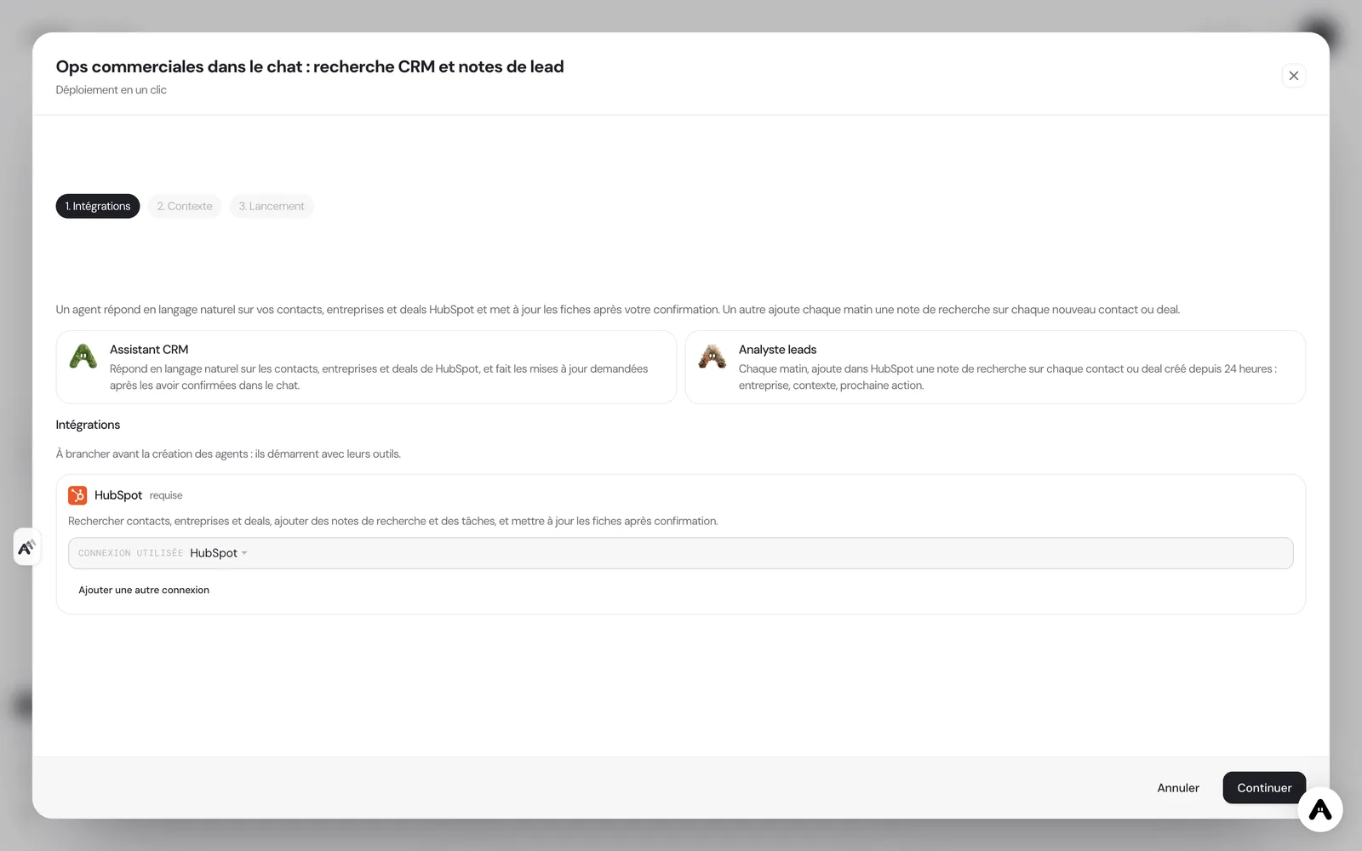Click the CONNEXION UTILISÉE label
The image size is (1362, 851).
130,553
